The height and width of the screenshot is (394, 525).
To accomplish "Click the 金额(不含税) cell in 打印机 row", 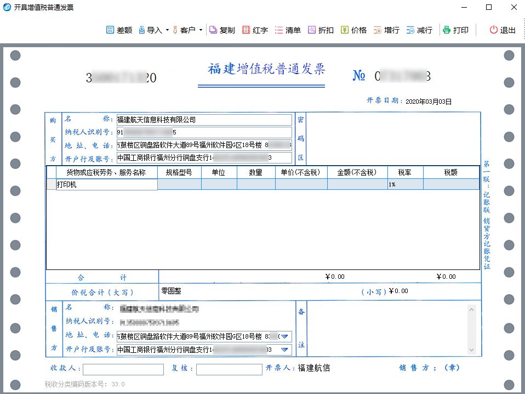I will pos(358,184).
